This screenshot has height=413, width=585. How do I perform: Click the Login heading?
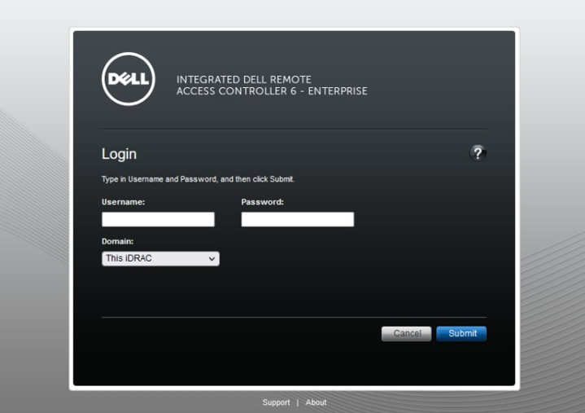(119, 154)
